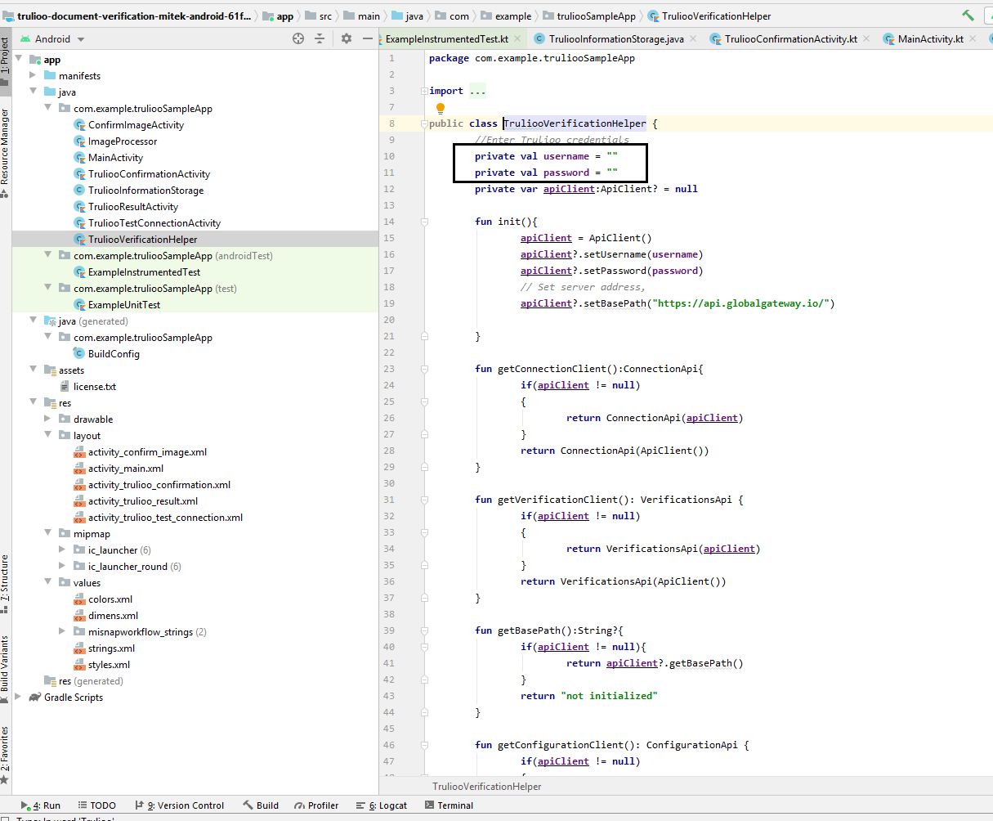Hide the Project panel with minus icon
The image size is (993, 821).
click(367, 38)
